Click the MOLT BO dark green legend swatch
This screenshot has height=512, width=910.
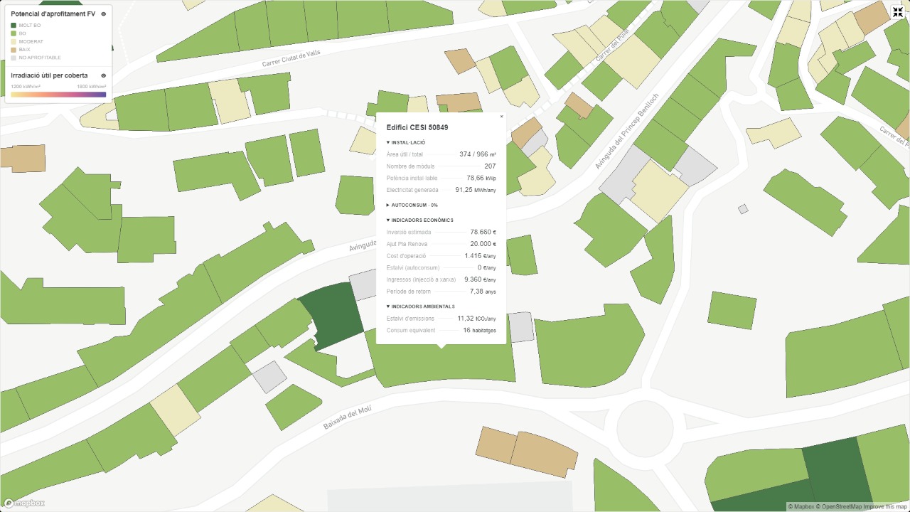[x=14, y=26]
